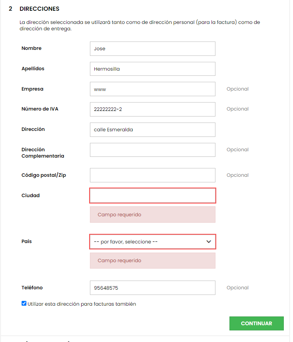Image resolution: width=293 pixels, height=342 pixels.
Task: Click the País dropdown chevron arrow
Action: [x=208, y=242]
